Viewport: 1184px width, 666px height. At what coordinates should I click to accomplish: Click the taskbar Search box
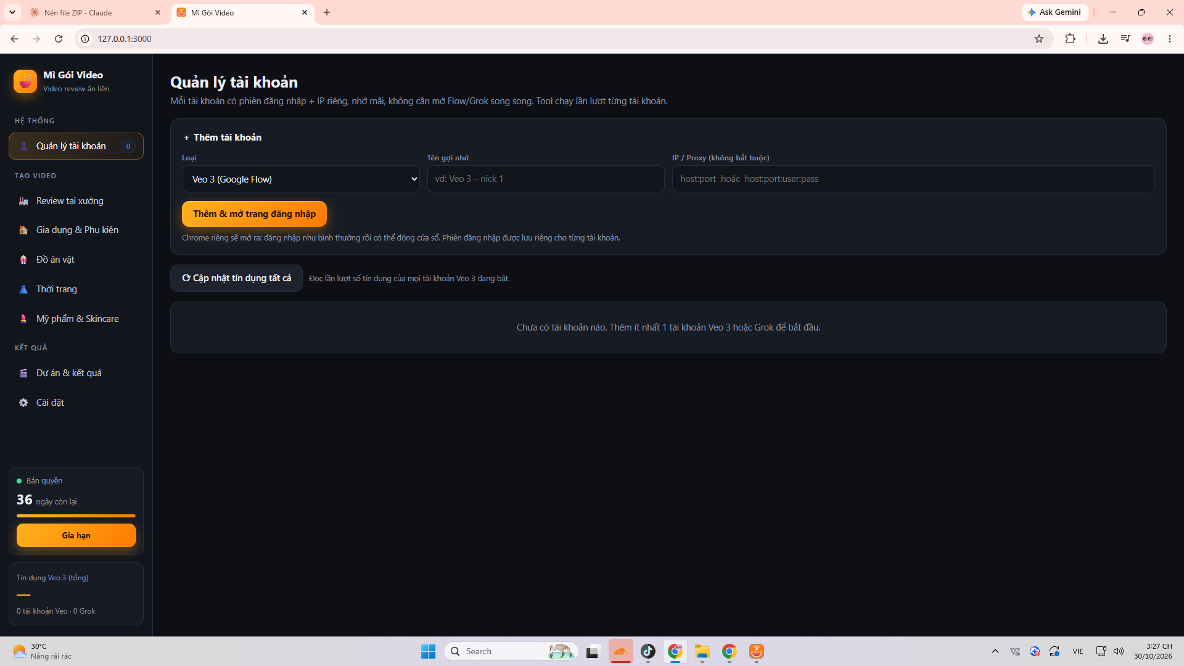(x=511, y=651)
